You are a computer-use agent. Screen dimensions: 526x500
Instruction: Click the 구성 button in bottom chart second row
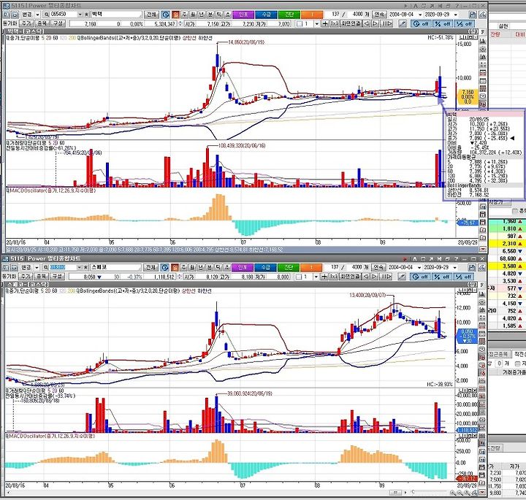57,277
